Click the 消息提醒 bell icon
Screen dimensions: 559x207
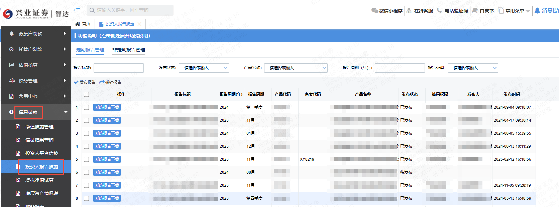click(537, 11)
